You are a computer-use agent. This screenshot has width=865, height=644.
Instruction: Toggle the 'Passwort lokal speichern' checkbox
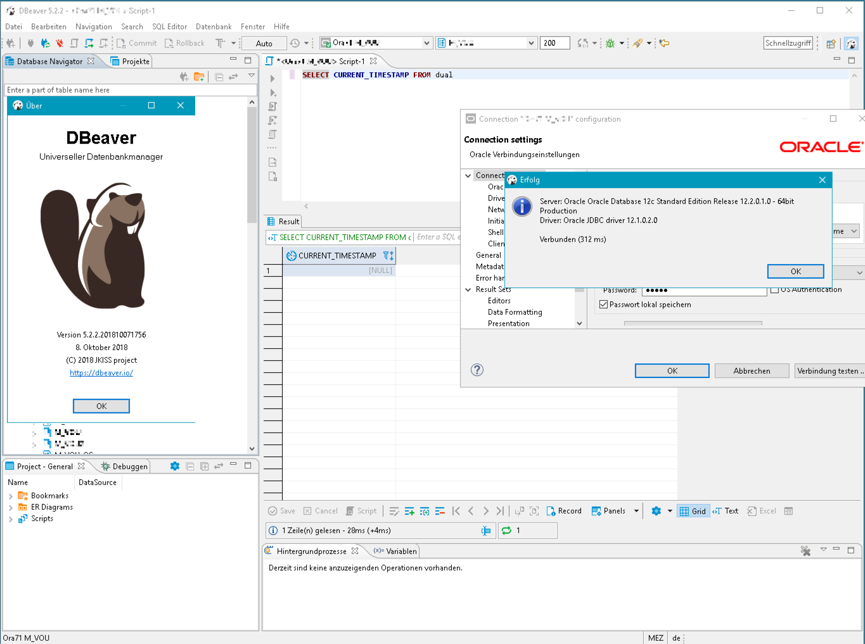604,305
